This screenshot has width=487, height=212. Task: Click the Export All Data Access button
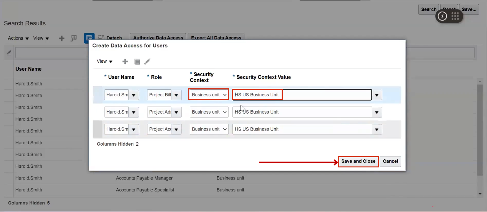click(x=216, y=37)
